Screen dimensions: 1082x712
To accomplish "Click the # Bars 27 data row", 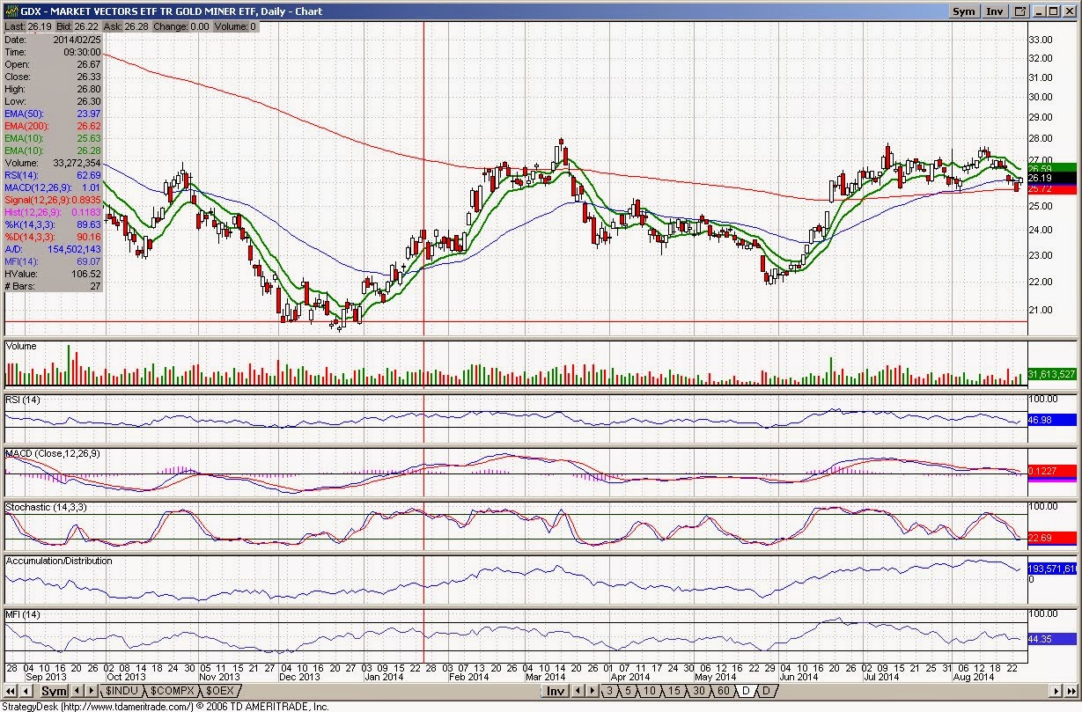I will (x=53, y=286).
